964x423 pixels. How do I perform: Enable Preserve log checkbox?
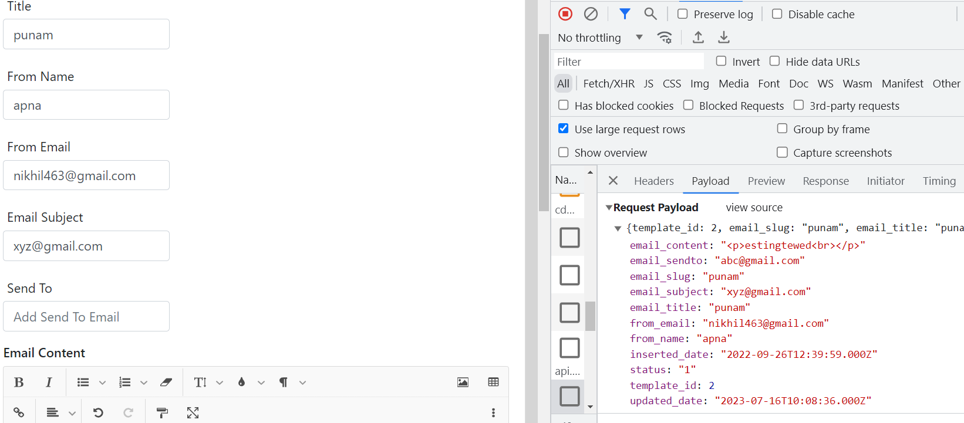[682, 13]
